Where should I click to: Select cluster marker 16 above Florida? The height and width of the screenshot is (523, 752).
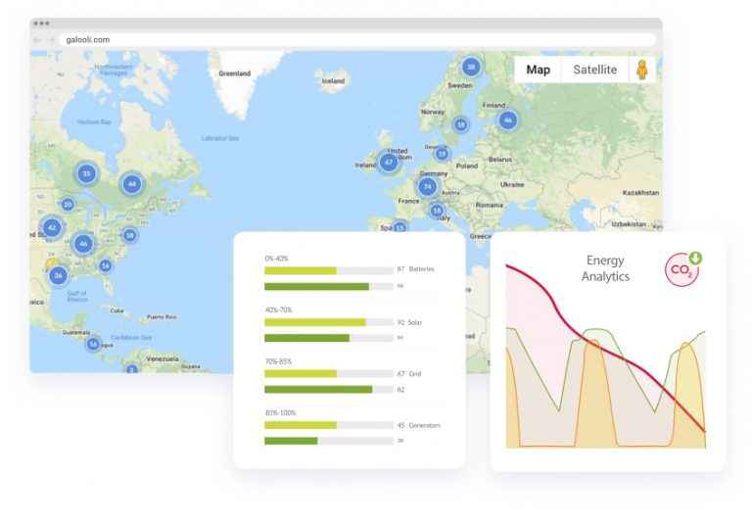pos(106,265)
